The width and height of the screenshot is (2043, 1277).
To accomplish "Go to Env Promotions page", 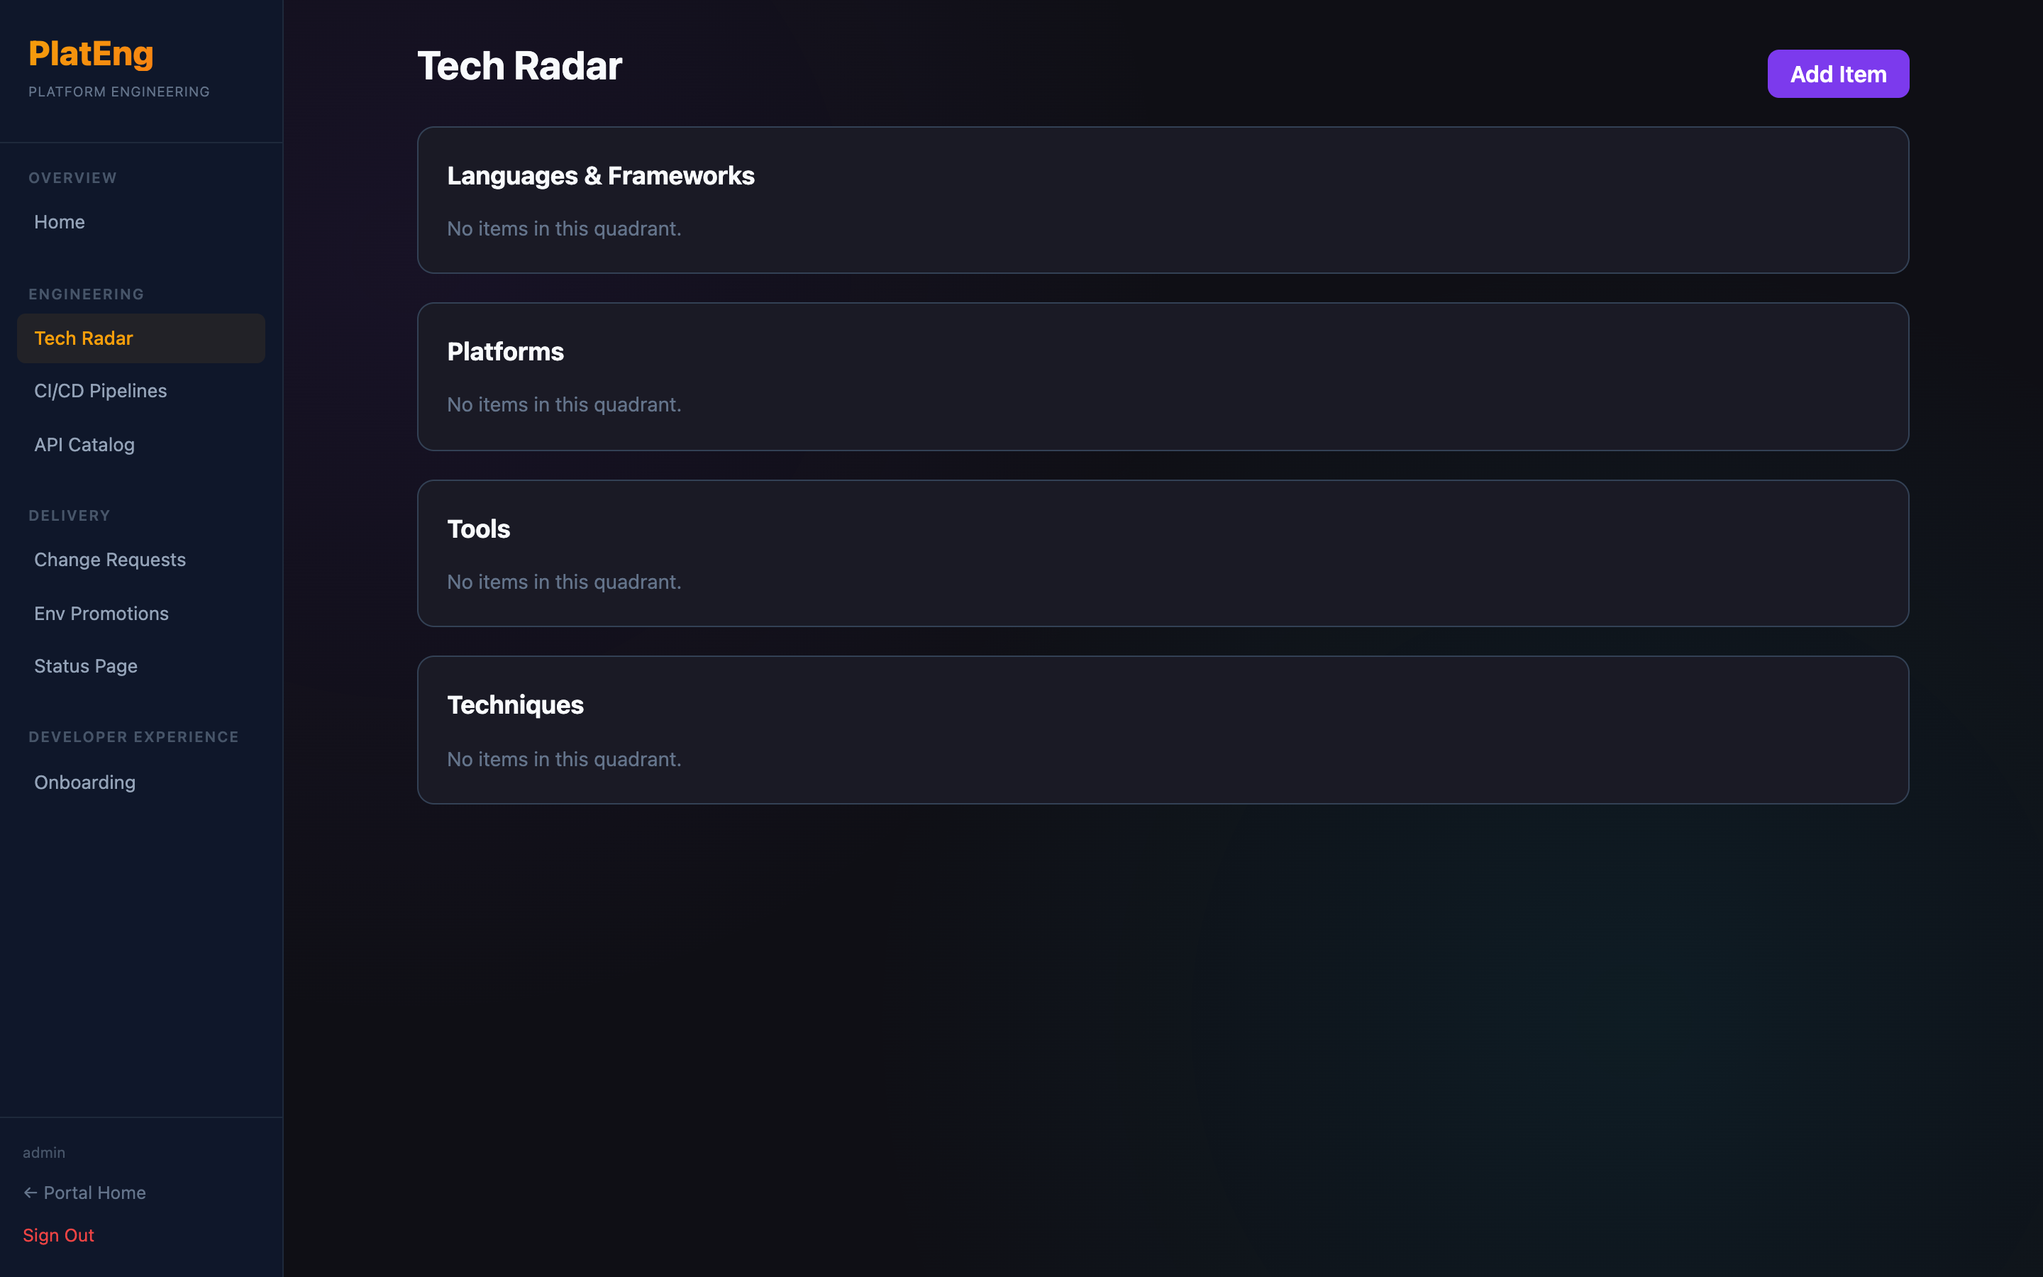I will [x=101, y=613].
